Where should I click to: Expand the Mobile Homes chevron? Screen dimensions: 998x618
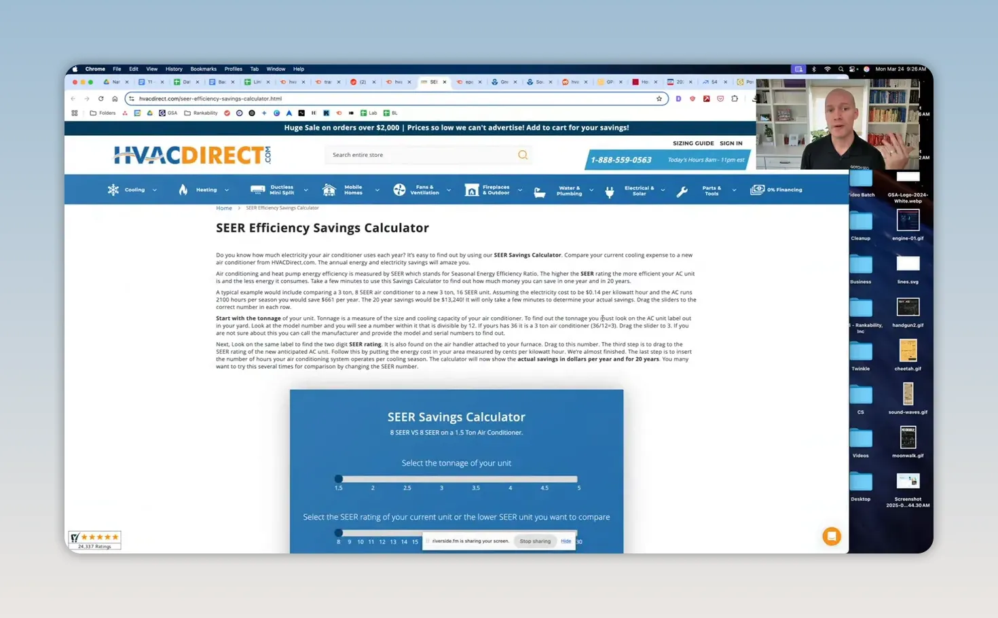[x=377, y=190]
